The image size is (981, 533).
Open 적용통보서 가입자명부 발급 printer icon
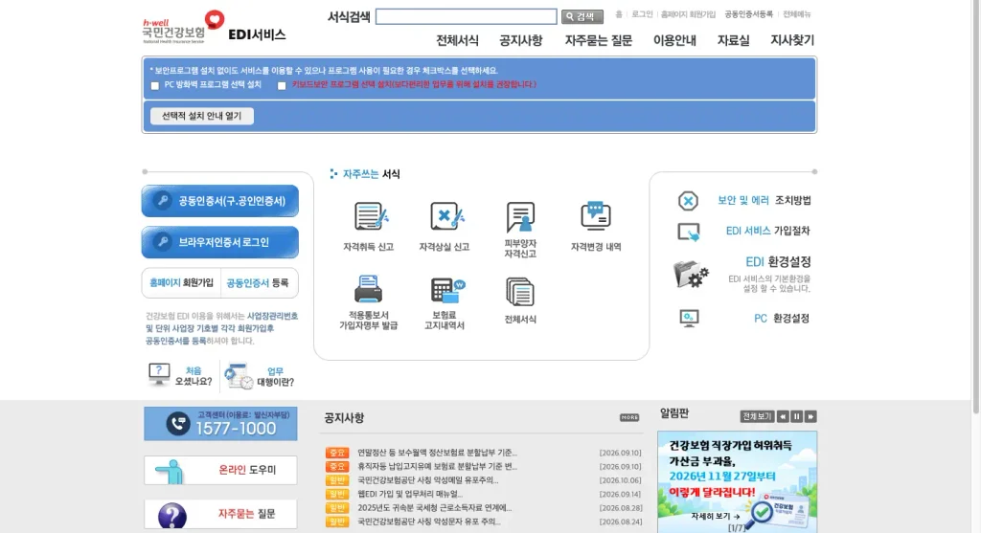pos(369,289)
